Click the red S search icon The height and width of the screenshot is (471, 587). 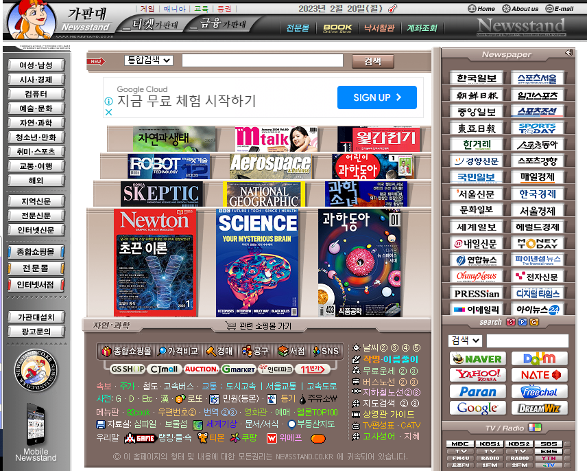click(511, 322)
